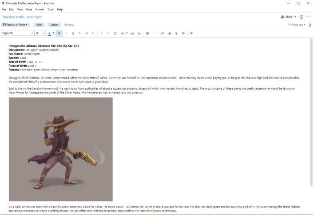Open note info icon

click(301, 17)
